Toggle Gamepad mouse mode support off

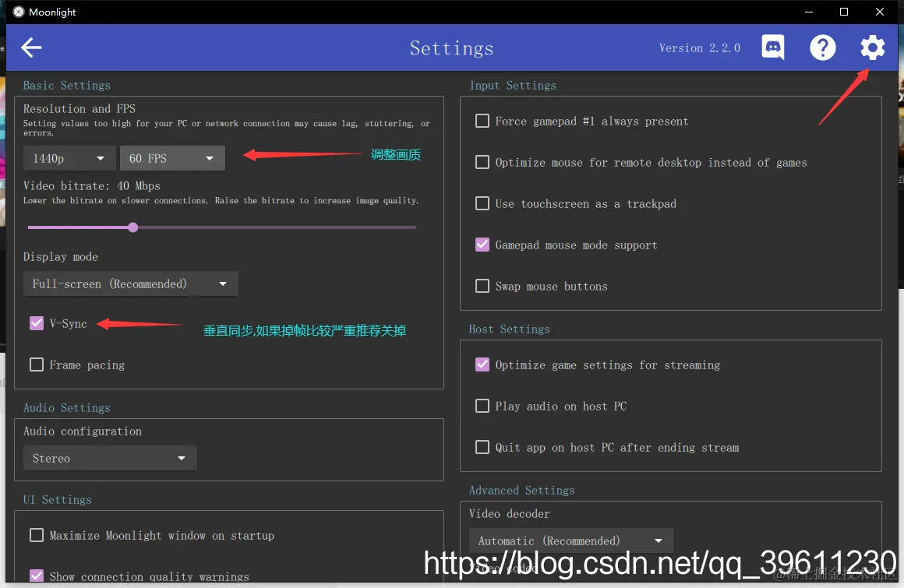pyautogui.click(x=482, y=245)
